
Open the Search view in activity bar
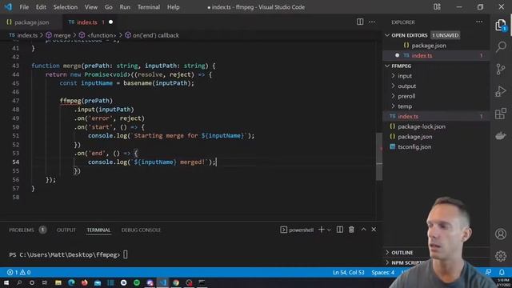[x=501, y=47]
